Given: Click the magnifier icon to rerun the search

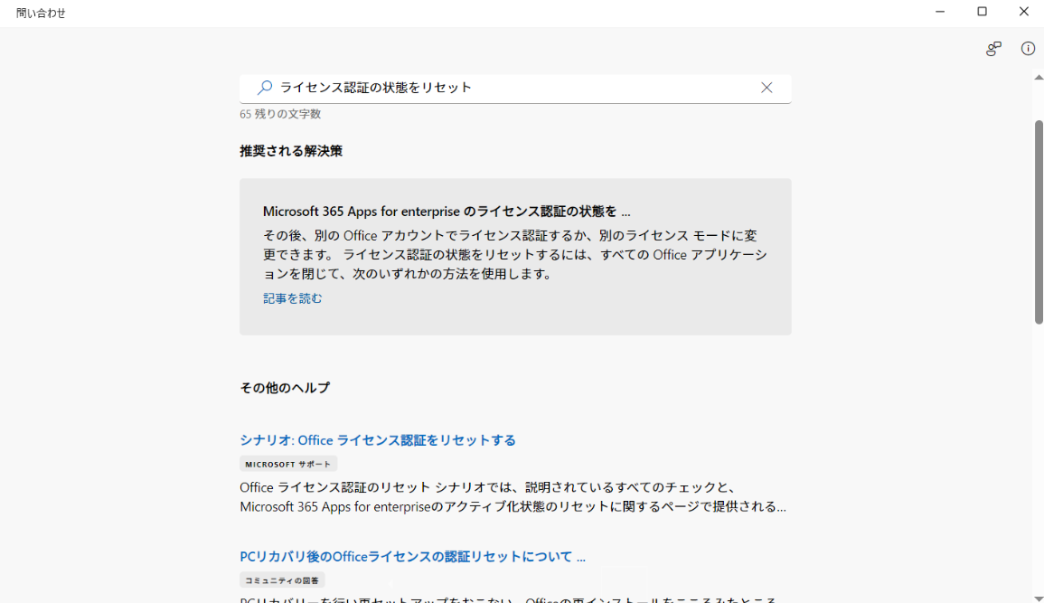Looking at the screenshot, I should click(x=264, y=87).
